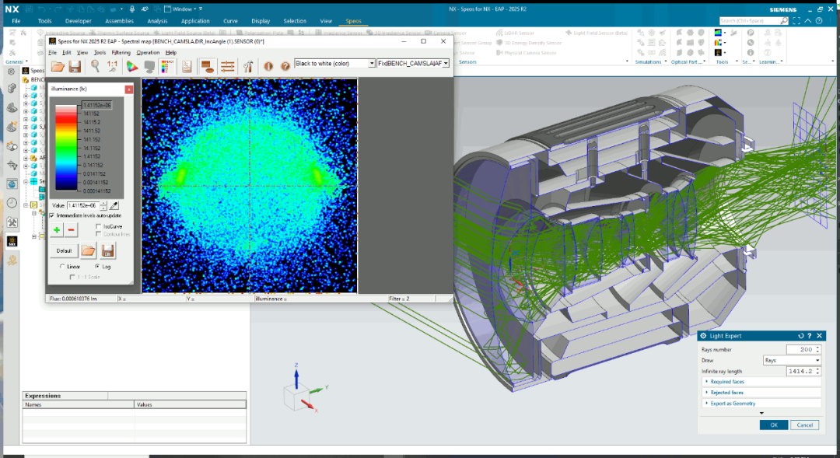Click the orange information icon

click(268, 66)
